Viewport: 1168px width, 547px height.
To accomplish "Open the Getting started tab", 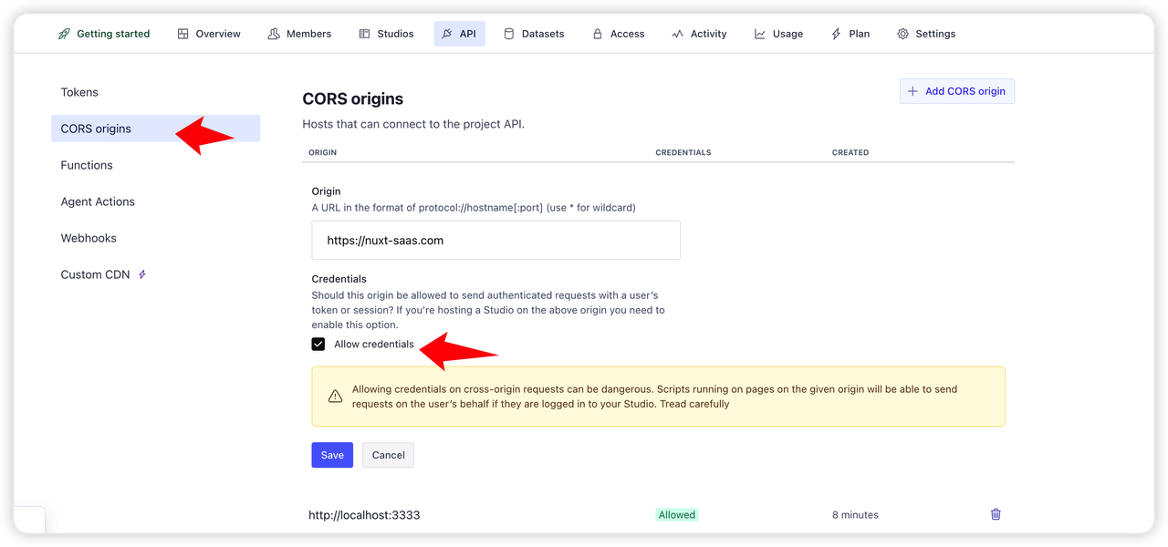I will coord(104,34).
